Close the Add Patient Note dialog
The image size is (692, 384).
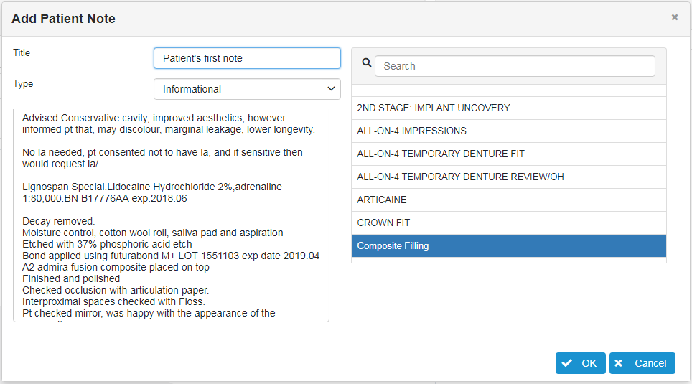pos(674,17)
